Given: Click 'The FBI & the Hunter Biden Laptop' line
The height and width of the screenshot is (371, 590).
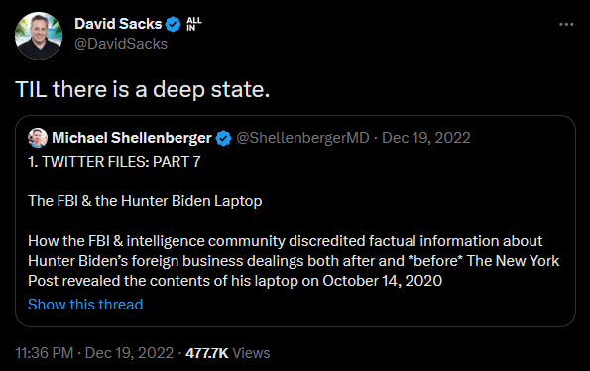Looking at the screenshot, I should (x=145, y=201).
